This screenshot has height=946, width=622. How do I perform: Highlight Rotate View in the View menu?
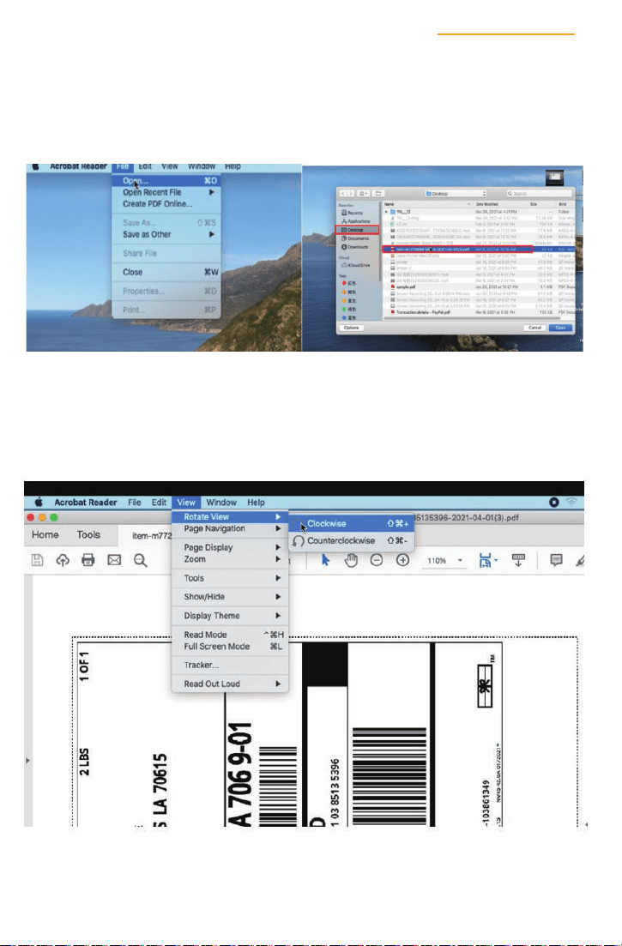click(x=230, y=516)
